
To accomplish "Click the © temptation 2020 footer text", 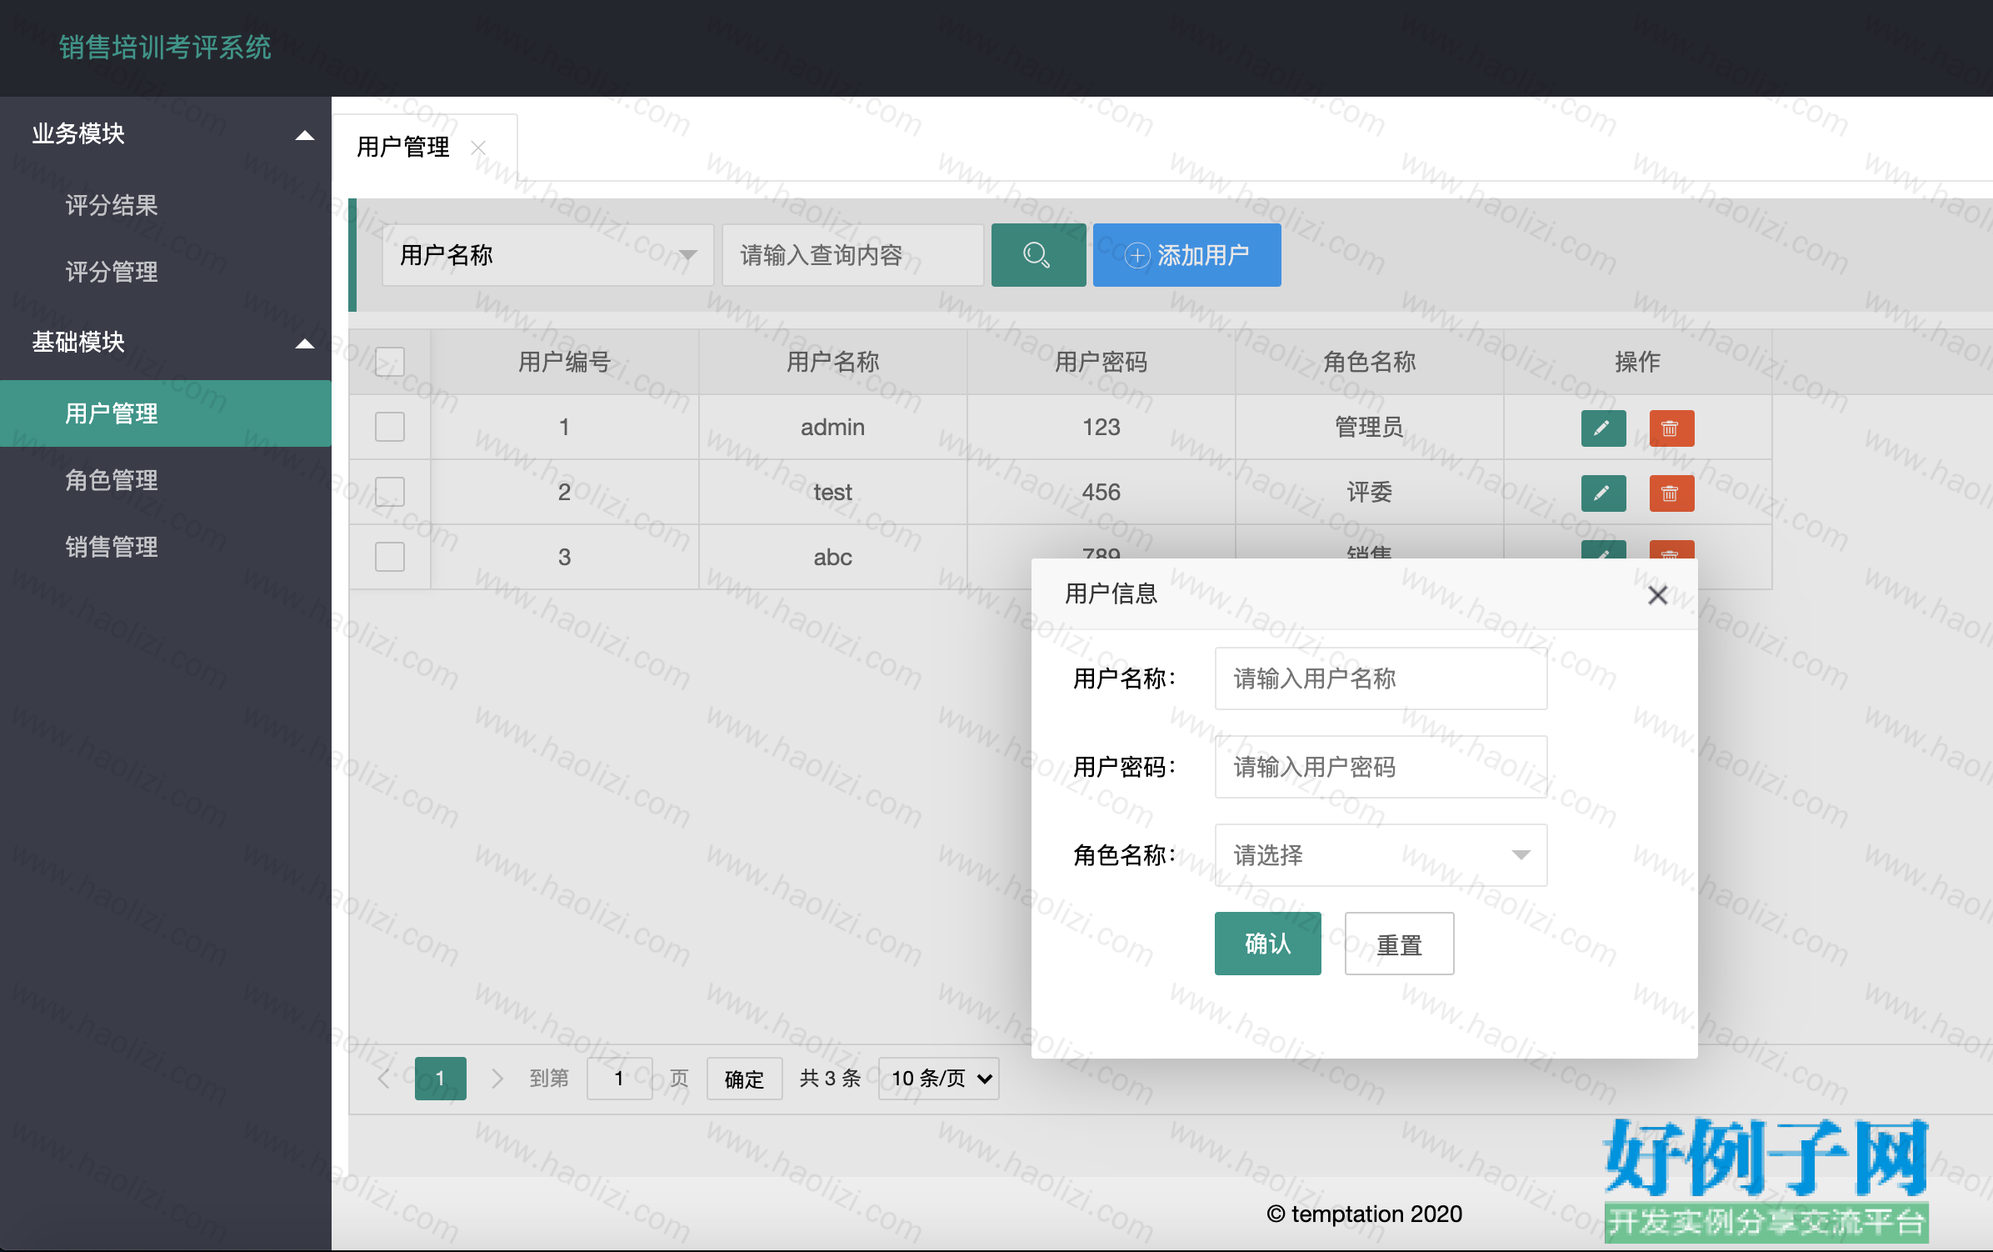I will click(x=1365, y=1214).
